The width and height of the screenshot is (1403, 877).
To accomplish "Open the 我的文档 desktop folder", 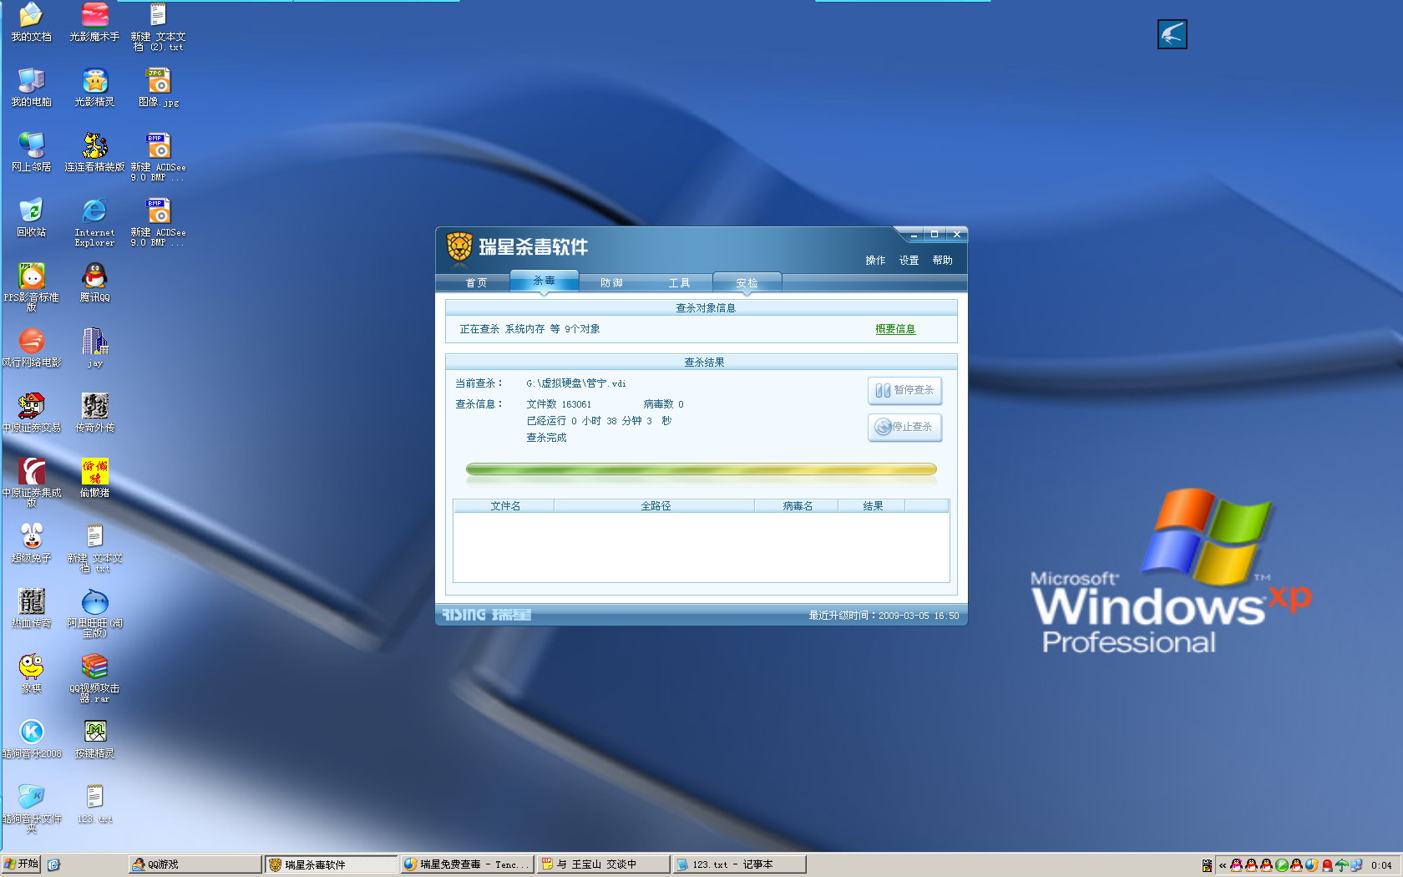I will pyautogui.click(x=31, y=22).
